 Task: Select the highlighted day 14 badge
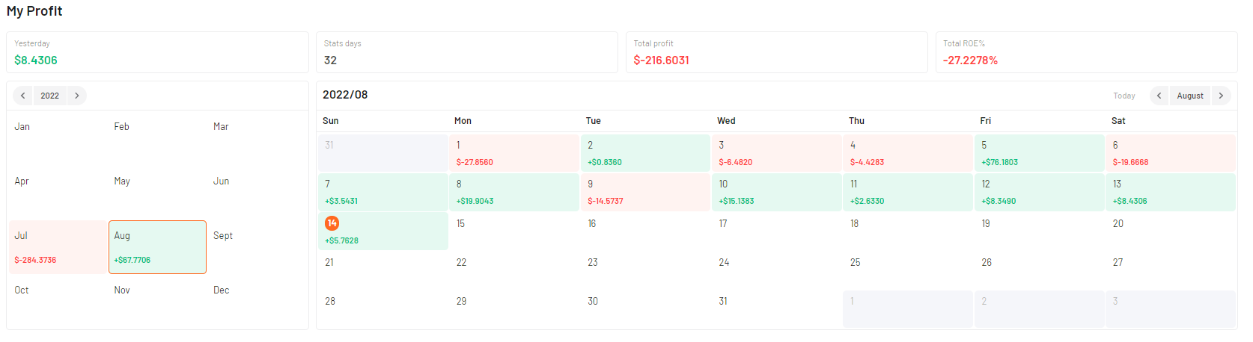[x=332, y=223]
